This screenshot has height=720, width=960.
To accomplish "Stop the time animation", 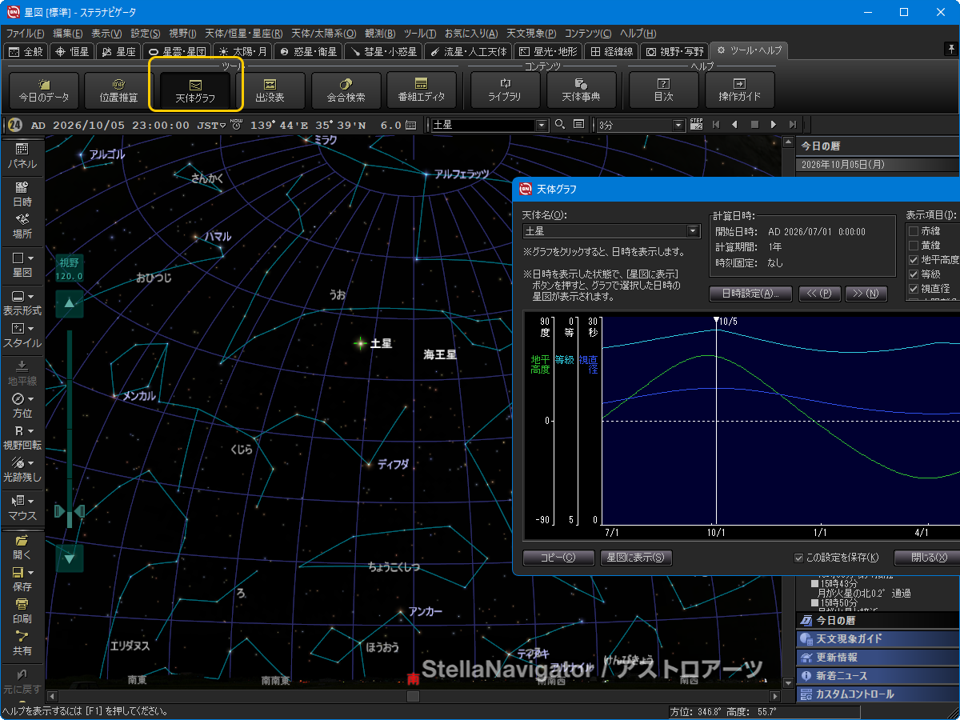I will click(754, 125).
